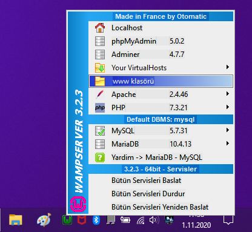Viewport: 252px width, 232px height.
Task: Open the Your VirtualHosts menu entry
Action: [x=161, y=68]
